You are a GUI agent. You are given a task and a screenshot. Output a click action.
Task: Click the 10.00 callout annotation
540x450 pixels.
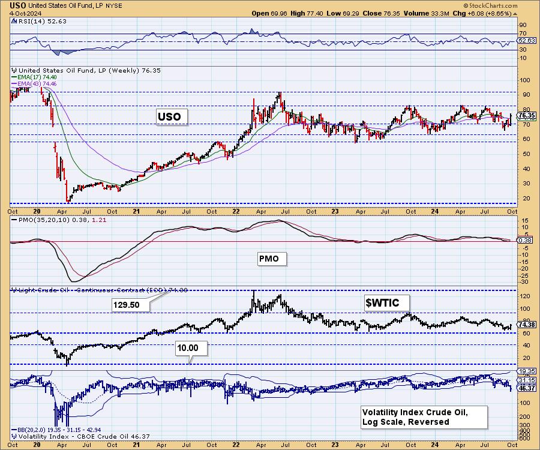(x=191, y=348)
